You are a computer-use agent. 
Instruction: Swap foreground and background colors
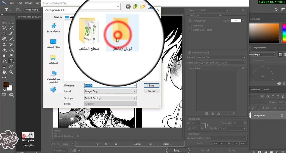11,83
